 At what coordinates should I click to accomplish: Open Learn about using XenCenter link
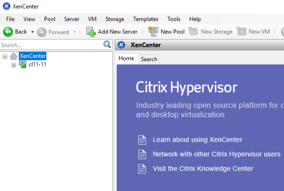coord(197,140)
